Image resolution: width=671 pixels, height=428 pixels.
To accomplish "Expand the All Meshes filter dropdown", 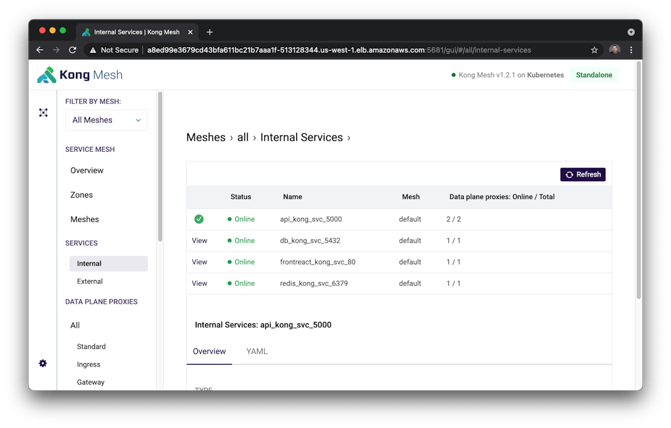I will 106,120.
